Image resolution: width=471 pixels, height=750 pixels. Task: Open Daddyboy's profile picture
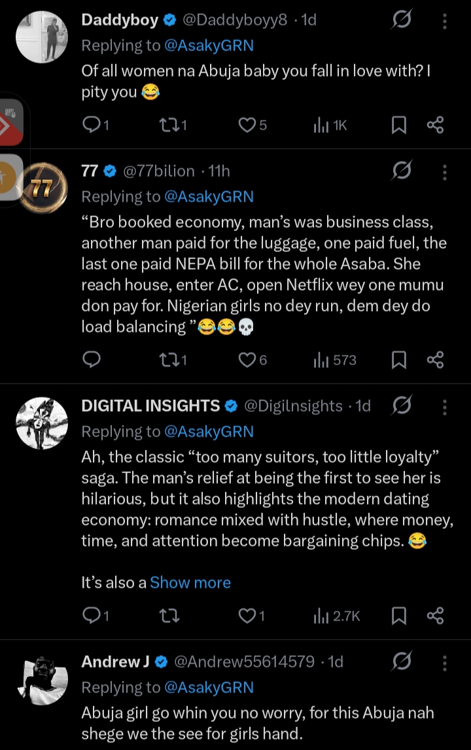coord(42,37)
